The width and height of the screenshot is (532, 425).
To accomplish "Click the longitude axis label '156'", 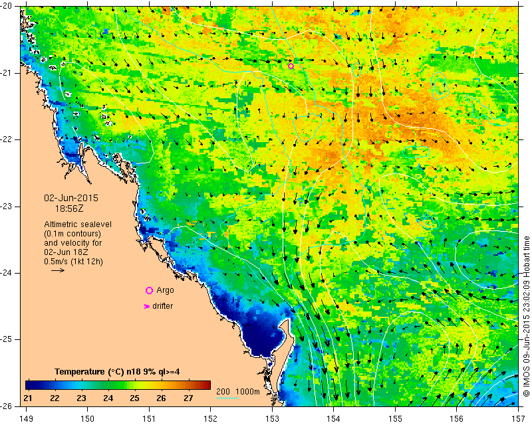I will [457, 419].
